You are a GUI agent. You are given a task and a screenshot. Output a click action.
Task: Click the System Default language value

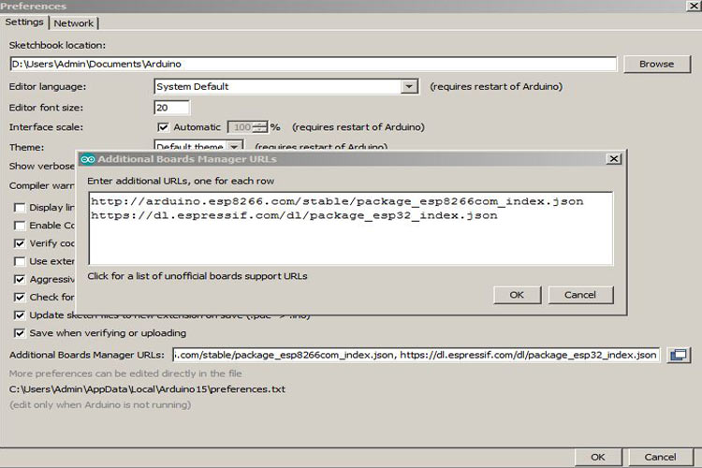click(193, 86)
